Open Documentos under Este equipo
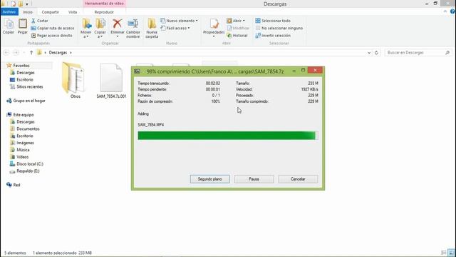 28,128
